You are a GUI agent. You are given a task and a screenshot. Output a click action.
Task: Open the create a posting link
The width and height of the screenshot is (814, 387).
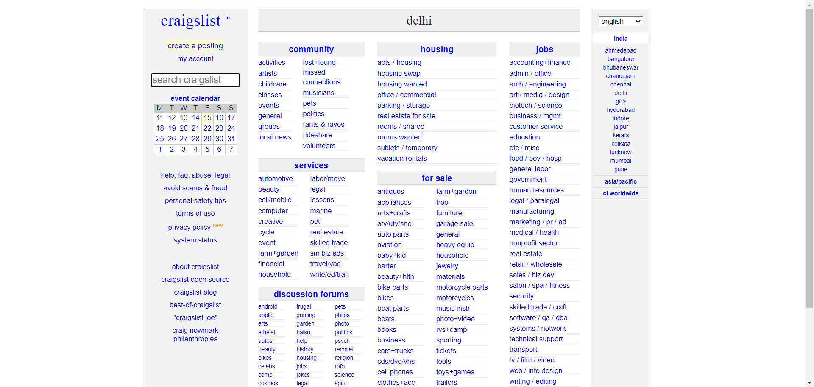(195, 46)
